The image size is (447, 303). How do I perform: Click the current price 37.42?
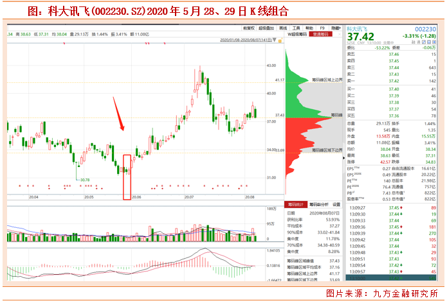point(360,37)
